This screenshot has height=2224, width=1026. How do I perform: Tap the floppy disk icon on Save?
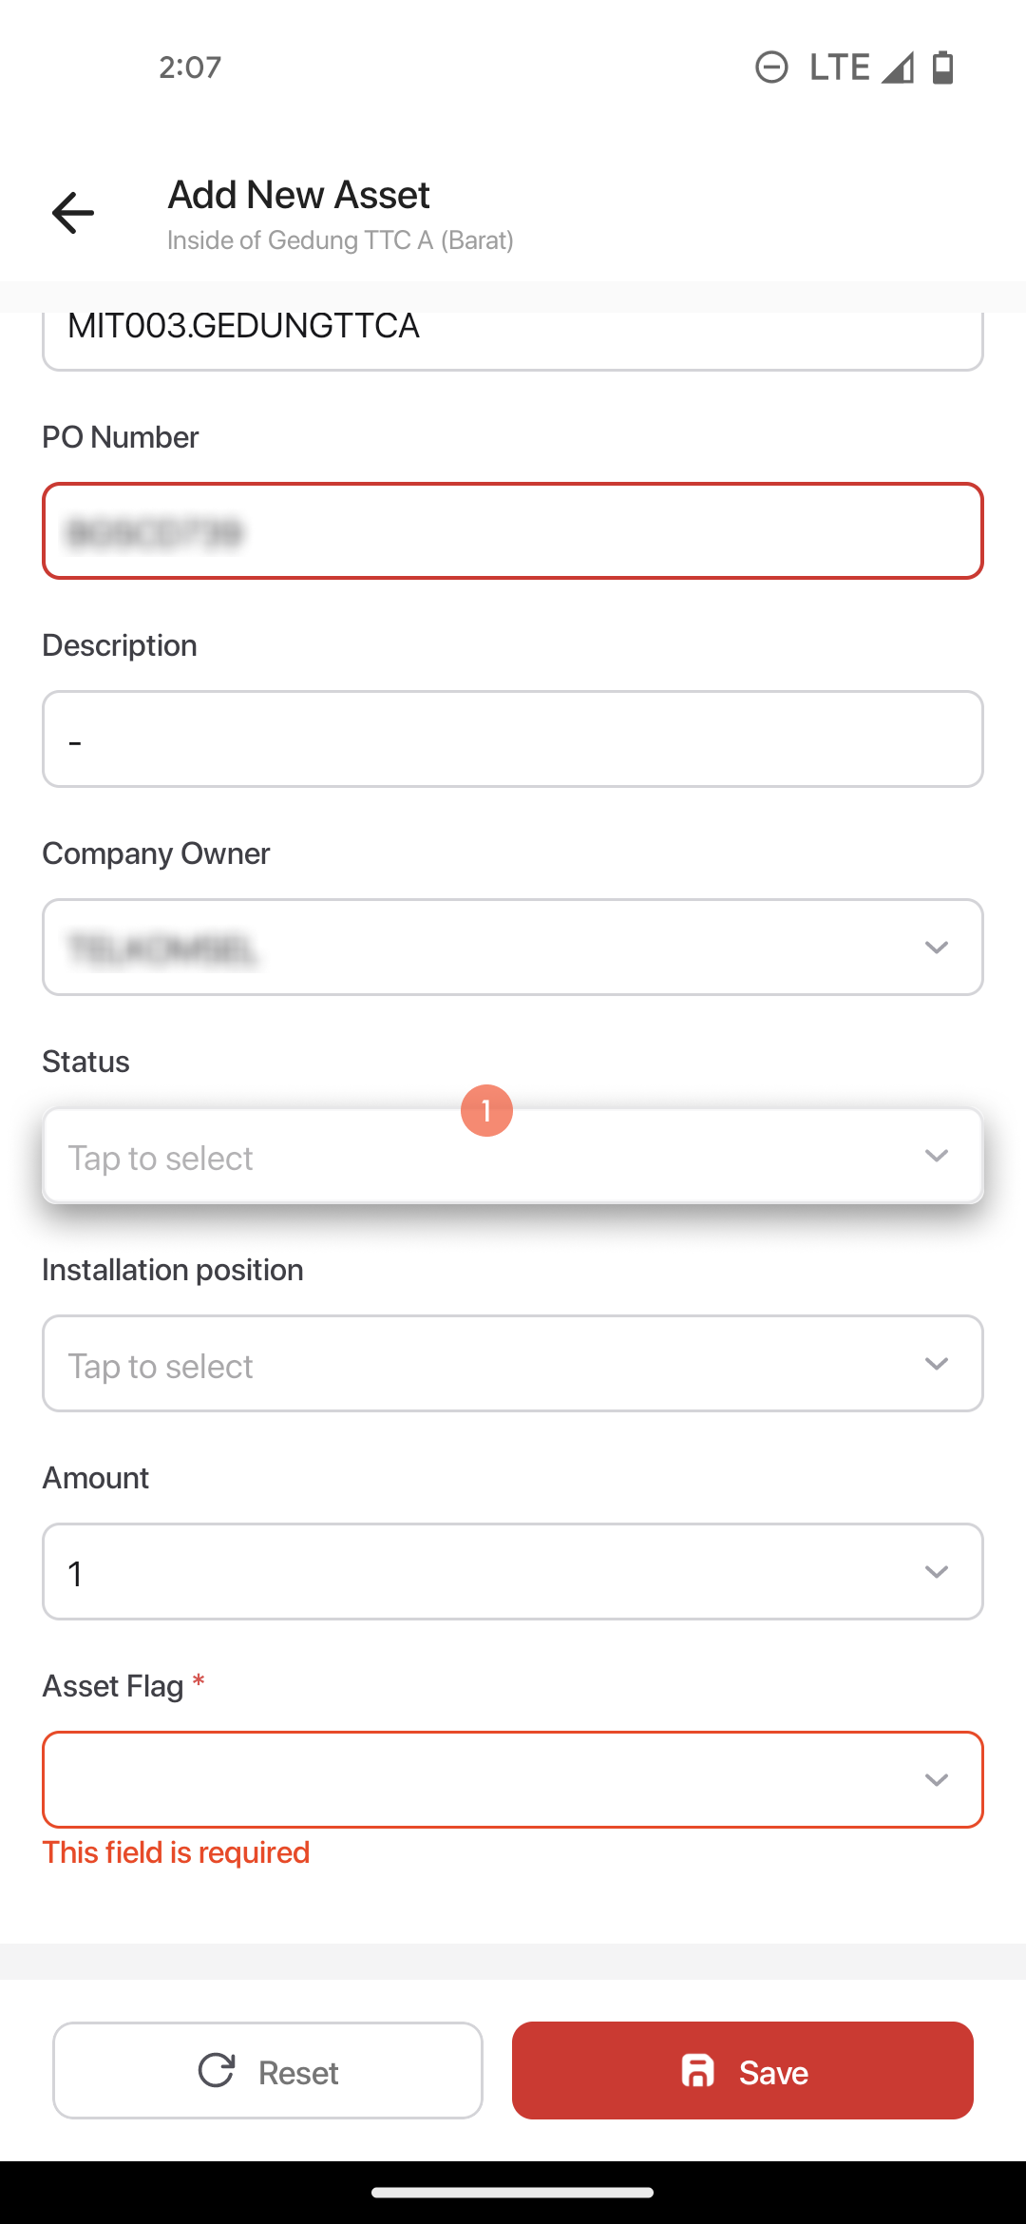tap(698, 2071)
